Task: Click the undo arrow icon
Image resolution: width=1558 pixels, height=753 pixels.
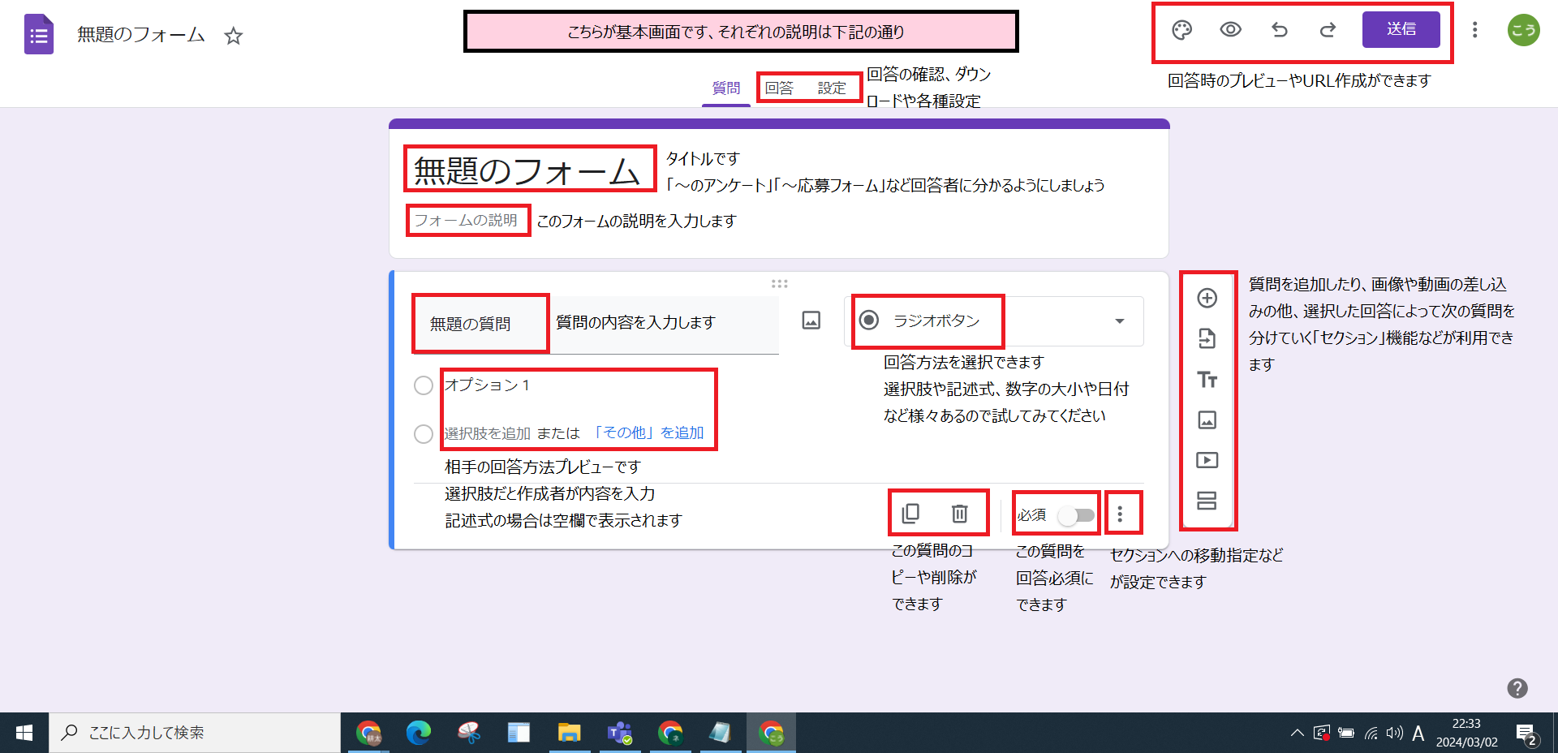Action: [1279, 30]
